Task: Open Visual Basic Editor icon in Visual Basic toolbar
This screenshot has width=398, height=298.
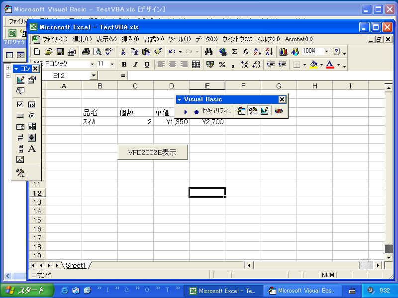Action: 241,111
